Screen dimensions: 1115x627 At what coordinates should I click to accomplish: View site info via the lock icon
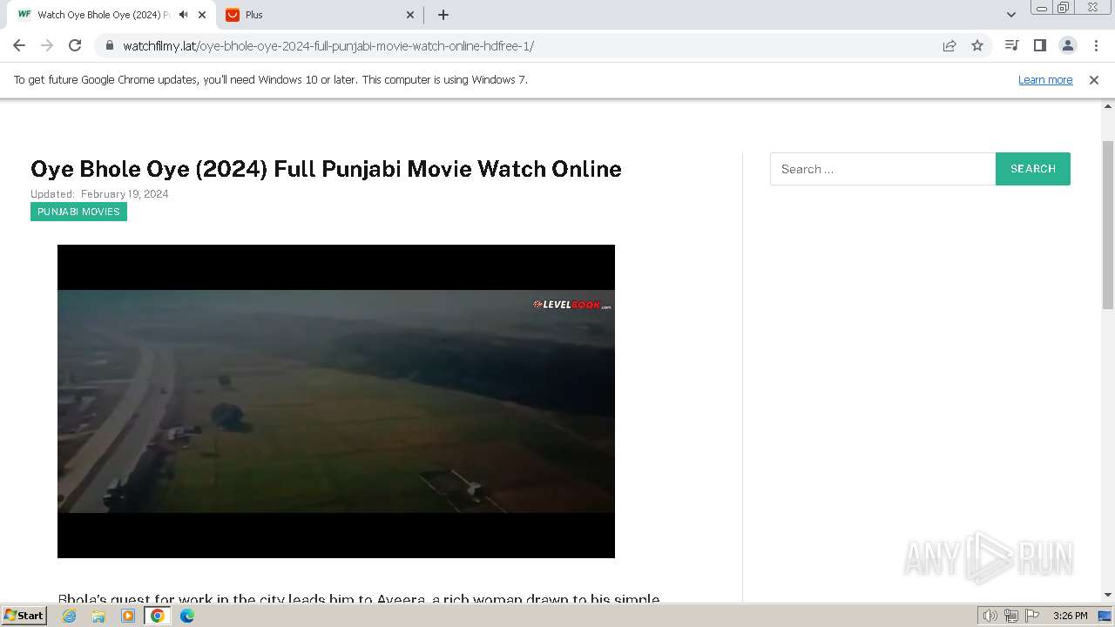point(109,45)
